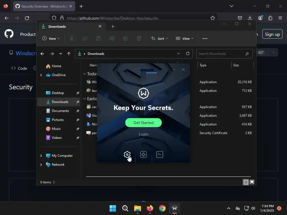Screen dimensions: 287x215
Task: Click the Rename icon in Explorer toolbar
Action: [112, 38]
